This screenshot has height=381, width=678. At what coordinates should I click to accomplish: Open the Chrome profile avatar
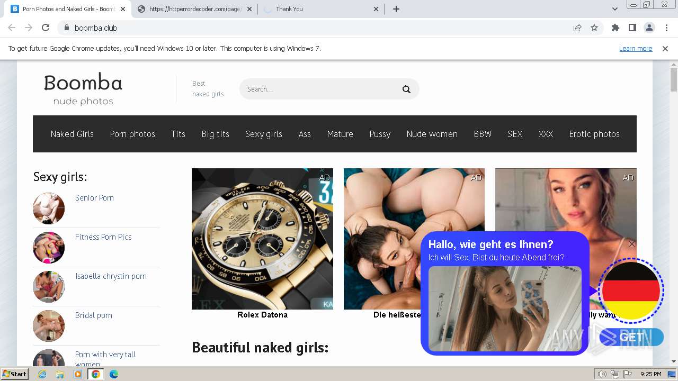[x=649, y=28]
